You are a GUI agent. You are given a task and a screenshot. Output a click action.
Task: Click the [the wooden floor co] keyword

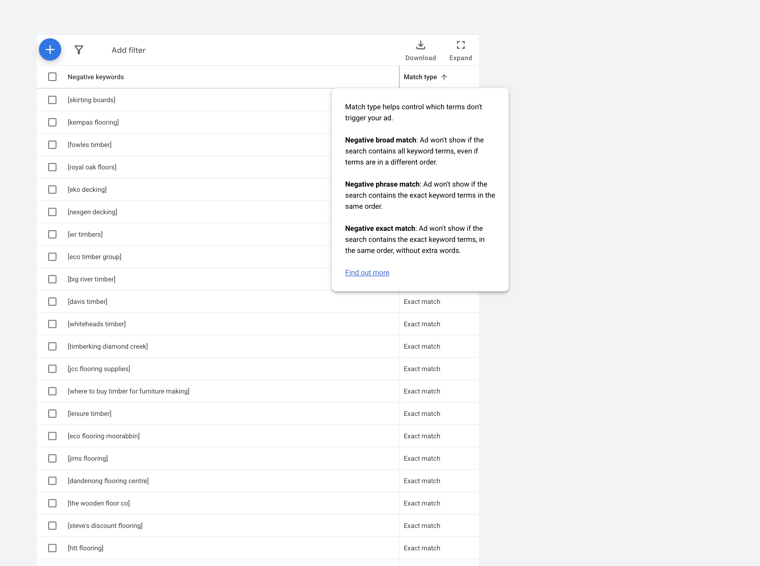99,503
